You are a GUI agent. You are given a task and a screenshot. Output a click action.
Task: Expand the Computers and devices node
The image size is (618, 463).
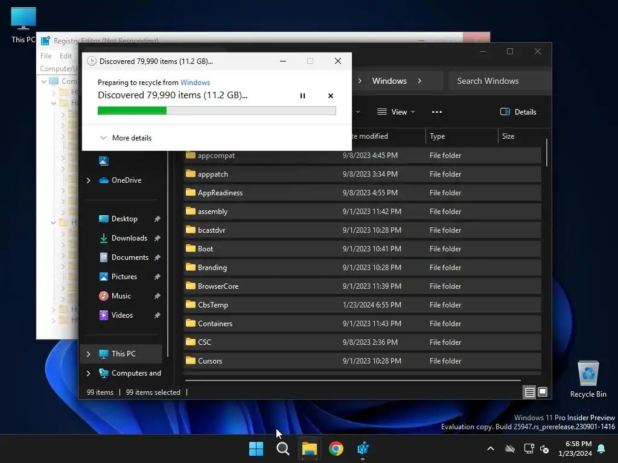pos(88,373)
